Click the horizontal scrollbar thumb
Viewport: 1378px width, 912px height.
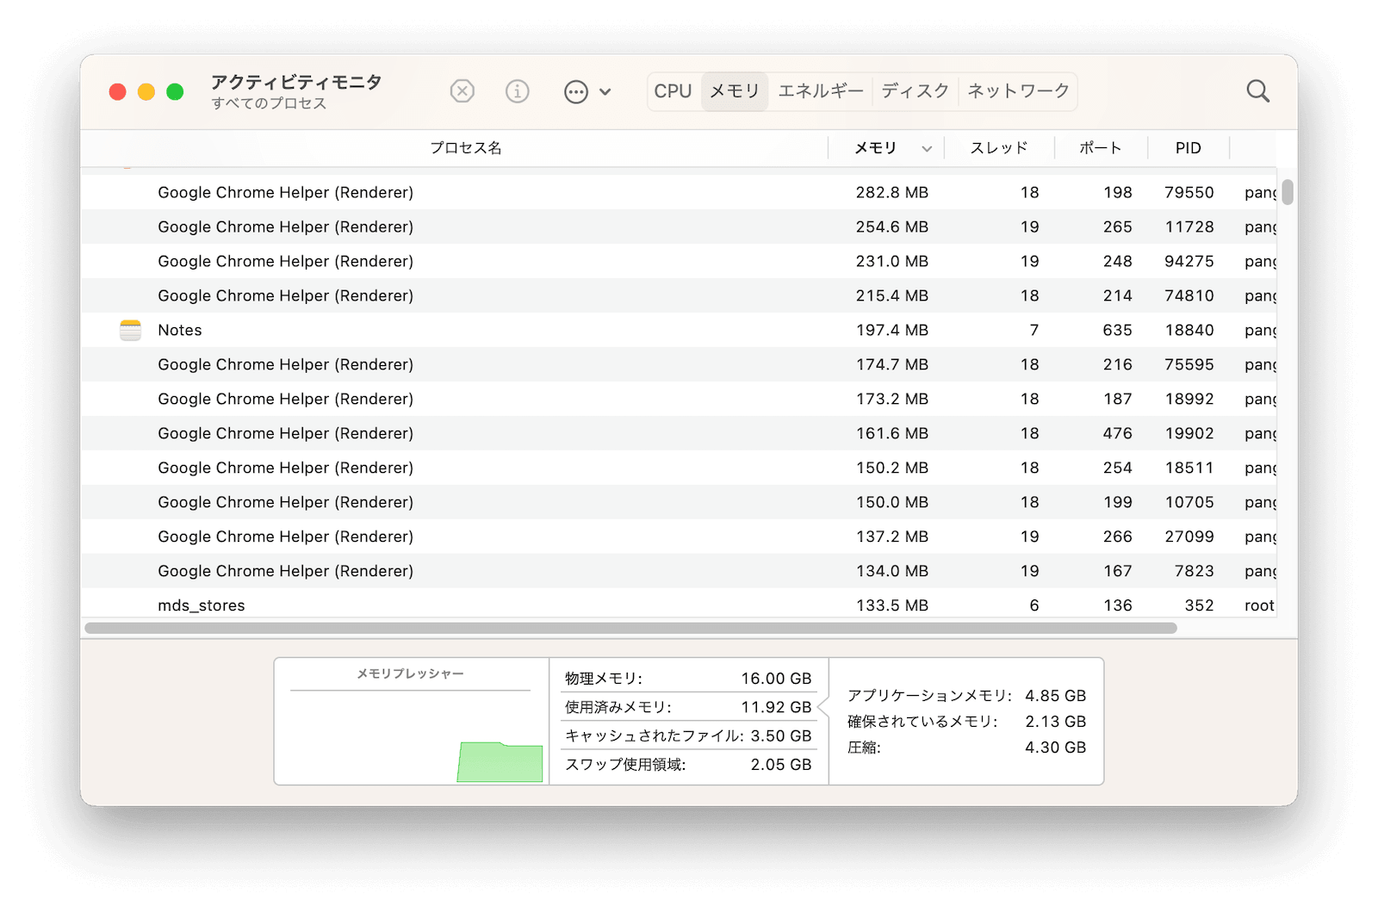(630, 628)
